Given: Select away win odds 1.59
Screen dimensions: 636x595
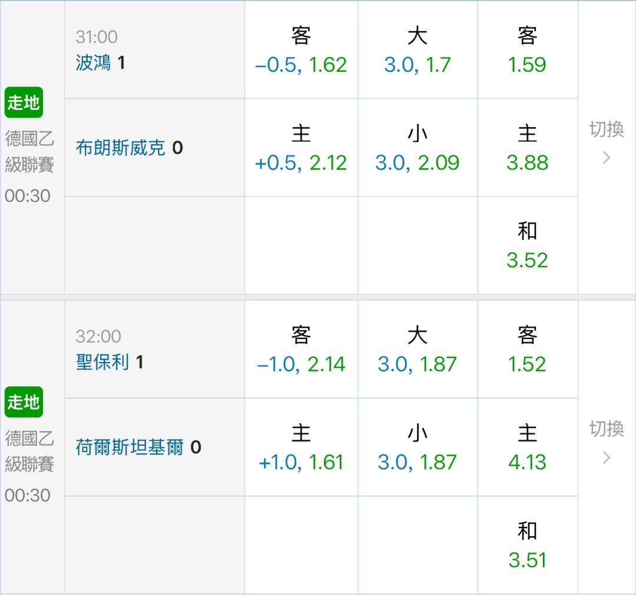Looking at the screenshot, I should point(527,50).
